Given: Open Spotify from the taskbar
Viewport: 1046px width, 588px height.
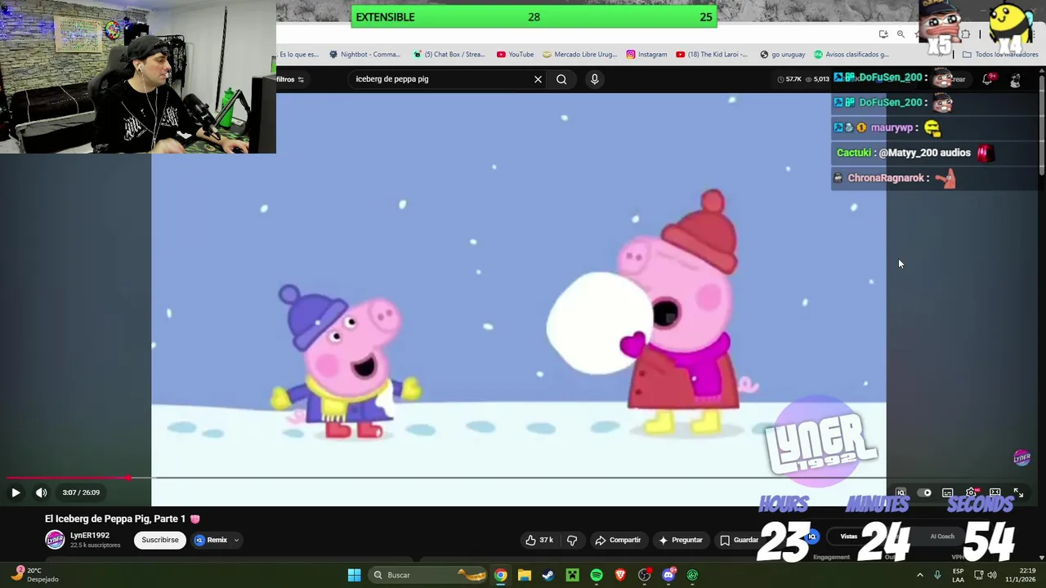Looking at the screenshot, I should [x=596, y=575].
